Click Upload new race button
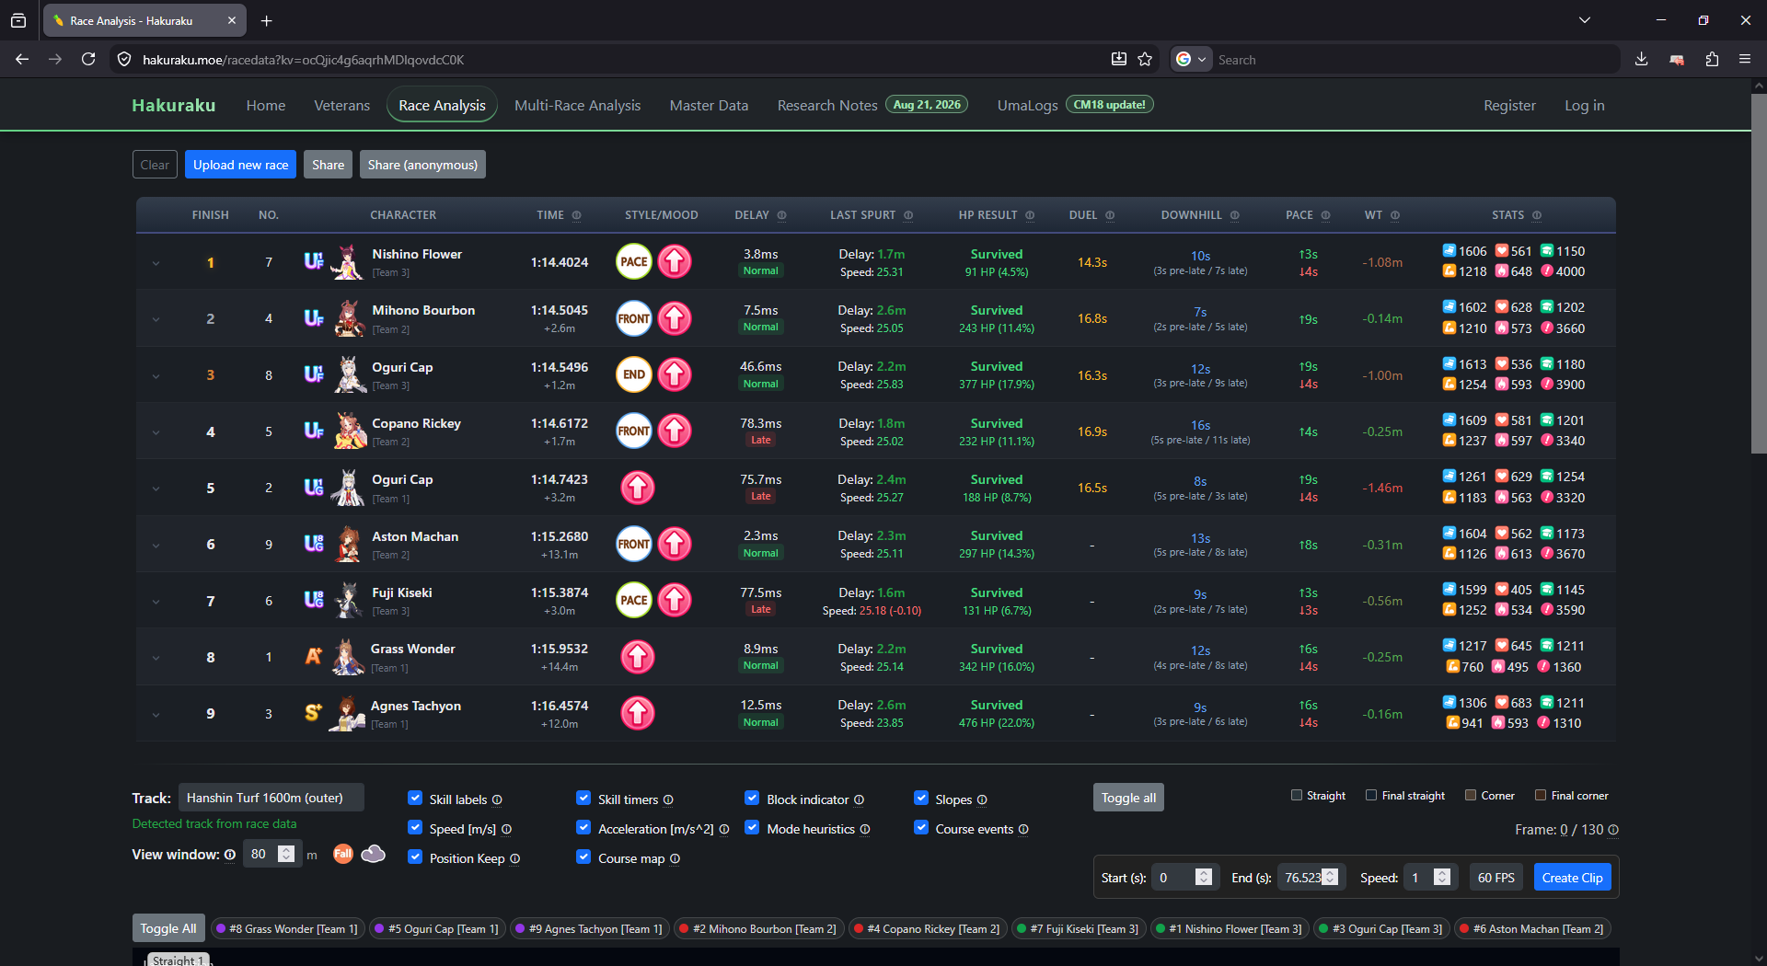 point(241,165)
